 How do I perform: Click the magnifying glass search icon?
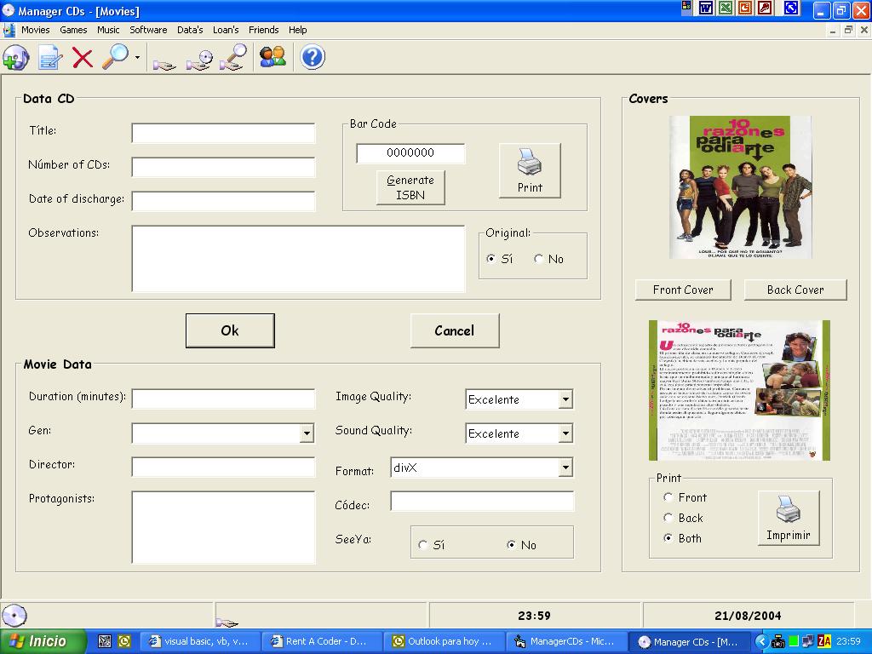(114, 57)
